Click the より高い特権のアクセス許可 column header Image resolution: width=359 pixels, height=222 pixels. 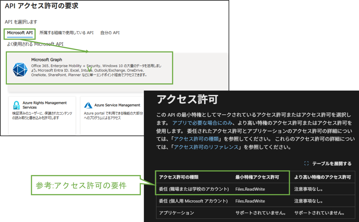(x=323, y=177)
